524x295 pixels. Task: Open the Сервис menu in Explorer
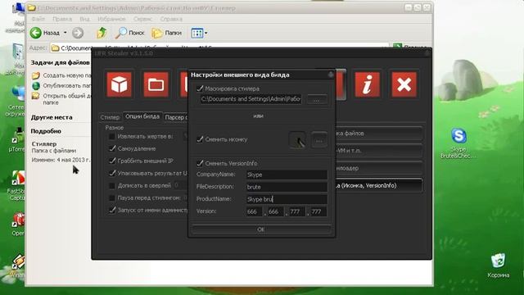(142, 19)
